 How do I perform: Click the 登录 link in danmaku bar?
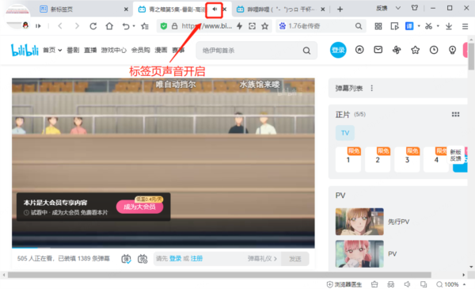[175, 259]
